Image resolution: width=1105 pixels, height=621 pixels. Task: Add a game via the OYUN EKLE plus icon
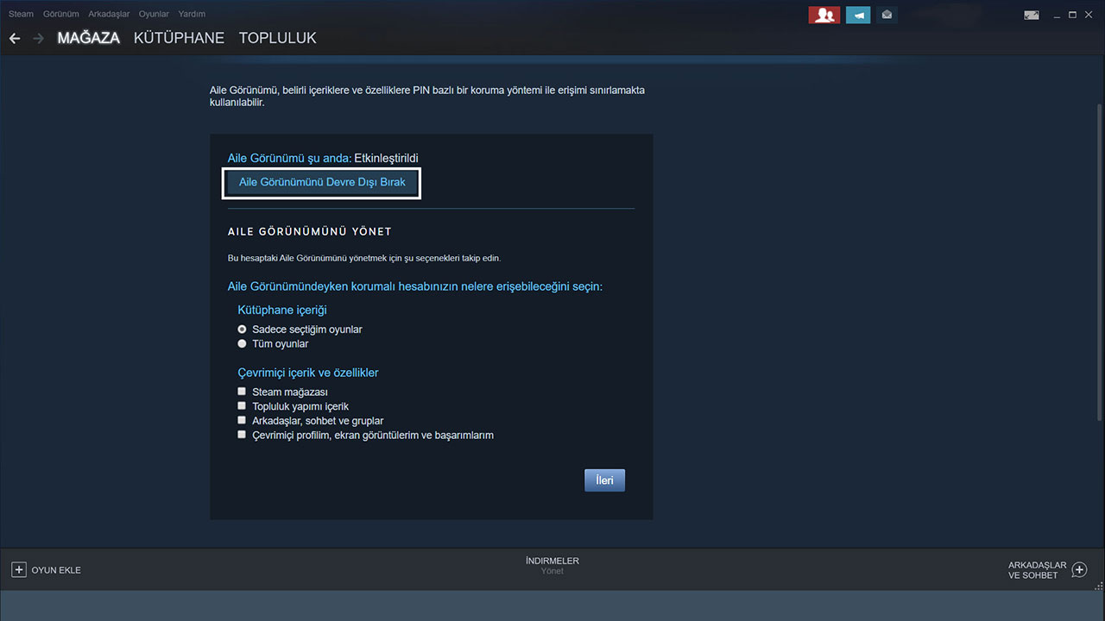pos(19,570)
